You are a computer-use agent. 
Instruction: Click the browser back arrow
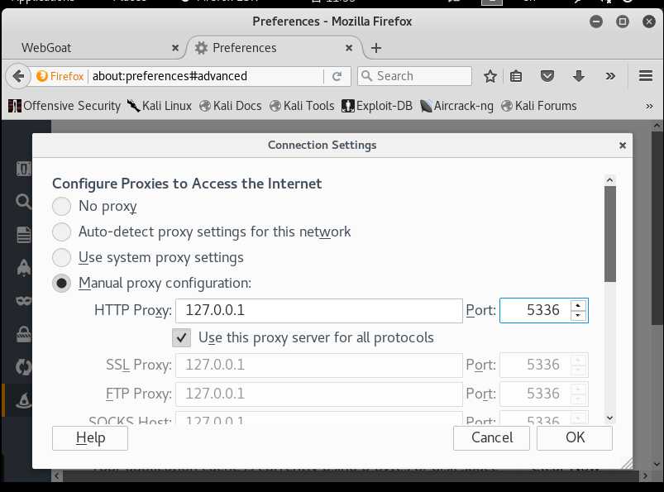pos(17,76)
